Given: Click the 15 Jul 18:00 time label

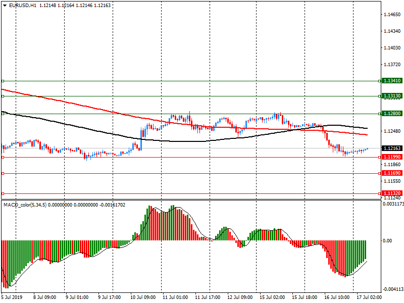Looking at the screenshot, I should 305,297.
